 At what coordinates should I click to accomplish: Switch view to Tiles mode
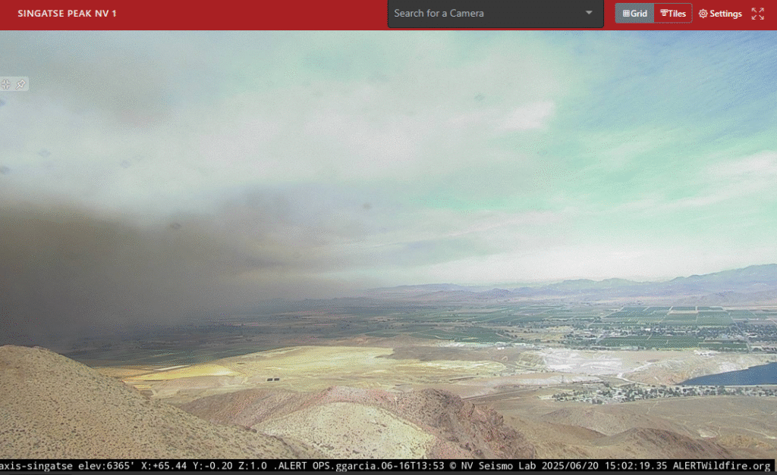[x=672, y=13]
